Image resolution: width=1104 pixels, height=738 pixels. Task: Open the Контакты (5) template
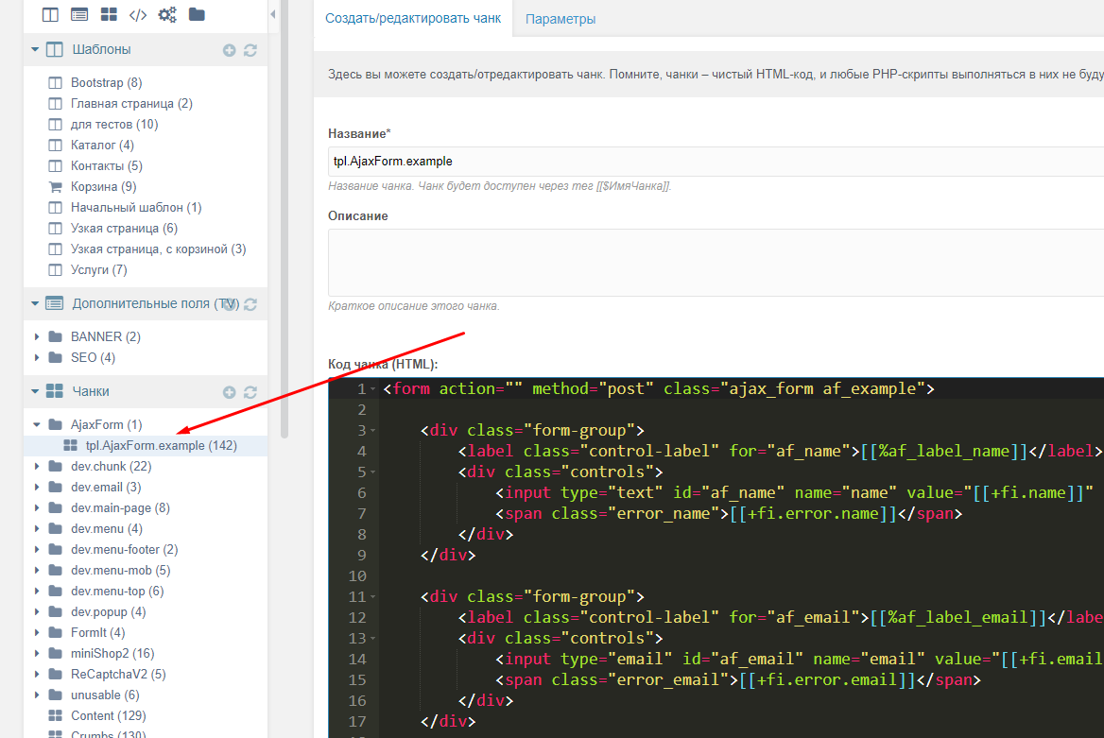click(x=106, y=165)
